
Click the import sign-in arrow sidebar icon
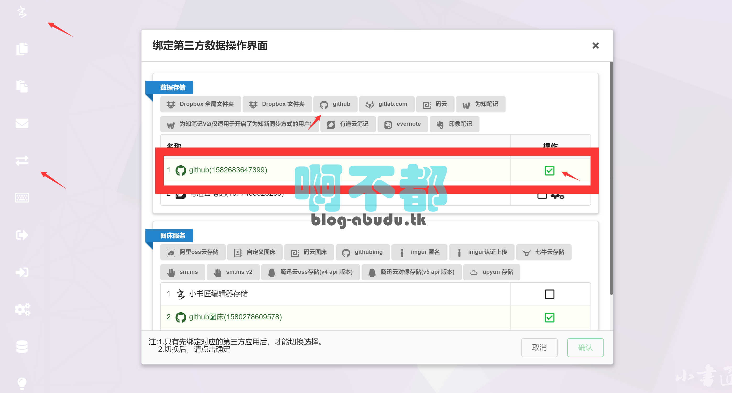point(22,272)
